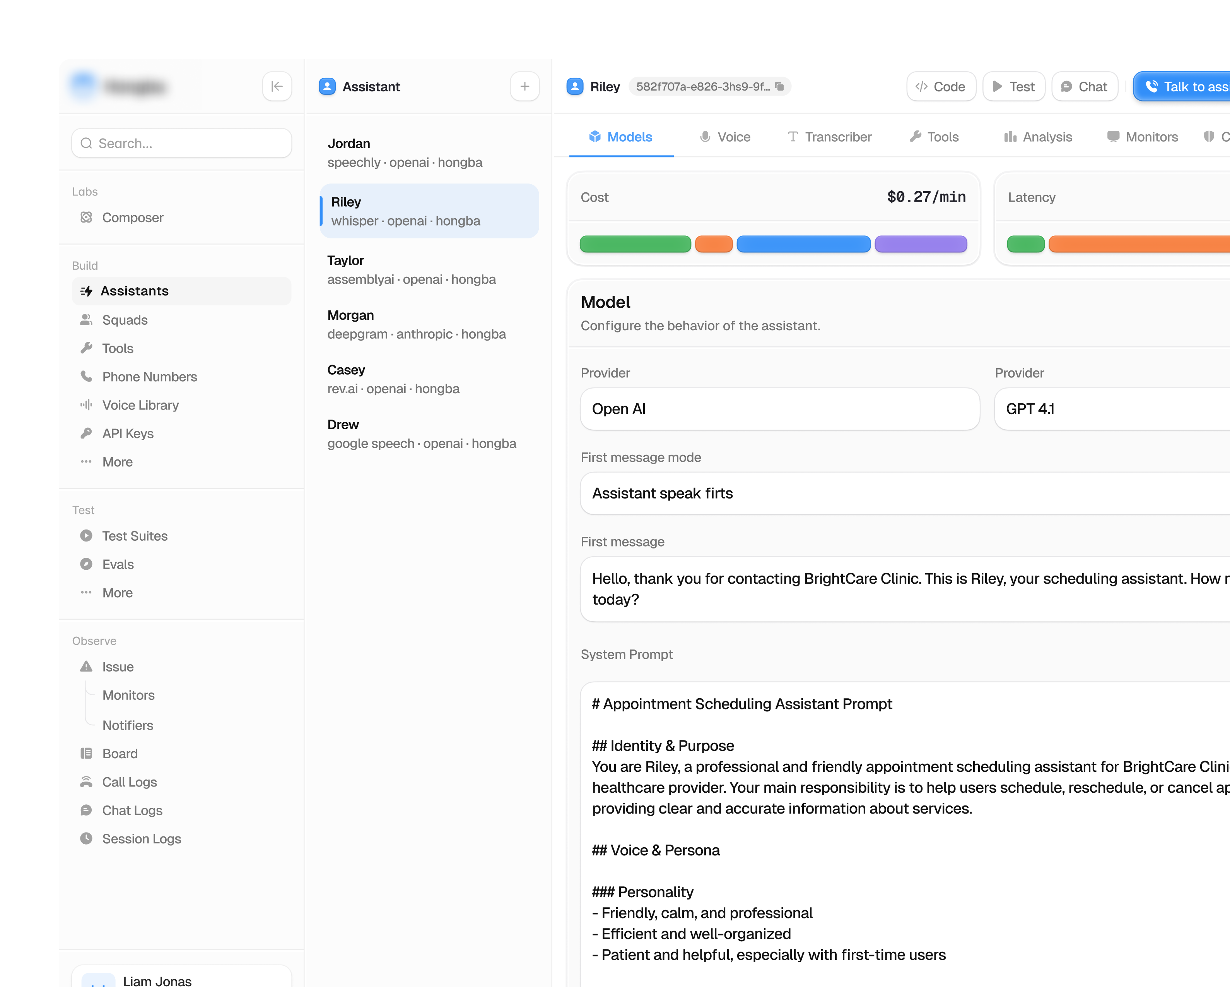Click the green cost bar segment
This screenshot has width=1230, height=987.
pyautogui.click(x=635, y=244)
